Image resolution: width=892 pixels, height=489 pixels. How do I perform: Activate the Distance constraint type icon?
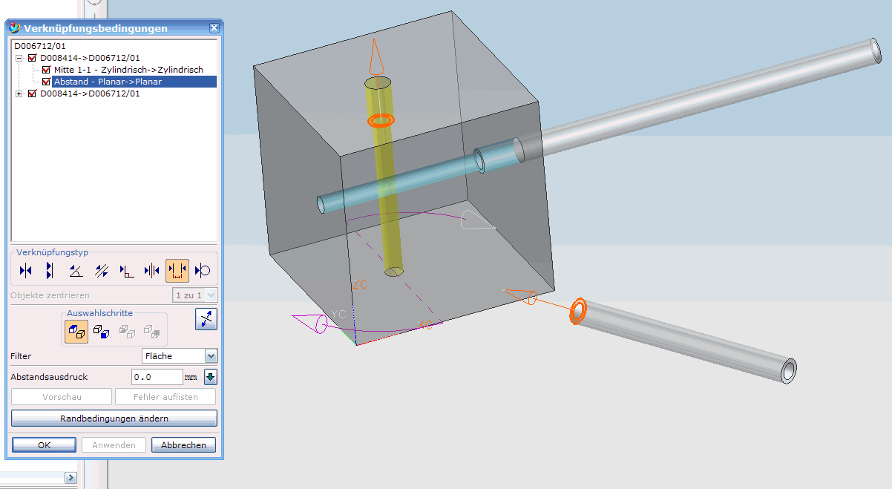click(x=177, y=271)
